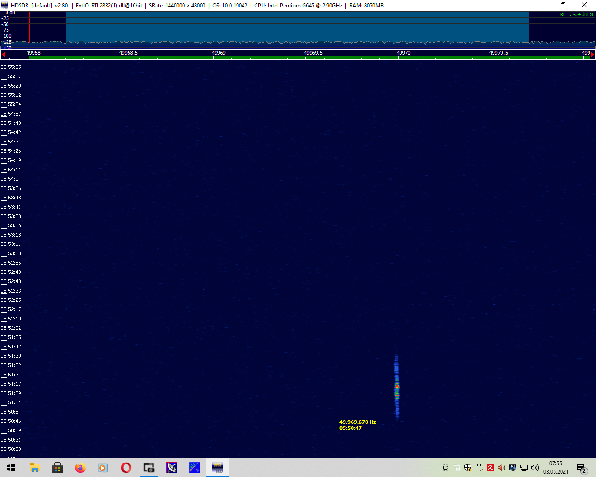Open the media player taskbar icon beside Firefox

tap(103, 468)
